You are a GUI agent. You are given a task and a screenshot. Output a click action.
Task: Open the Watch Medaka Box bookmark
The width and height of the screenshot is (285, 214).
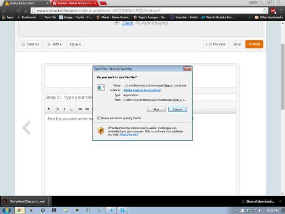(x=218, y=17)
